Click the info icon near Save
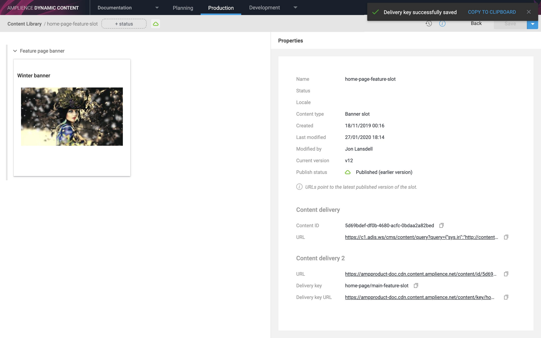The width and height of the screenshot is (541, 338). [442, 24]
